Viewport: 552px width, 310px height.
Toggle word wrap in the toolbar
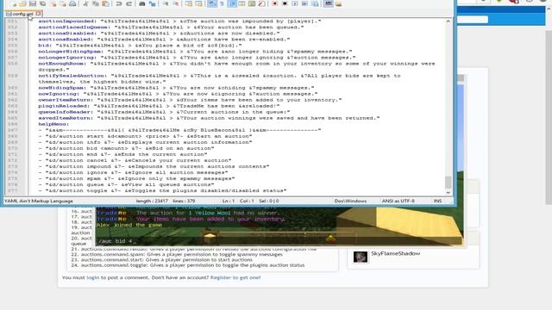point(212,3)
